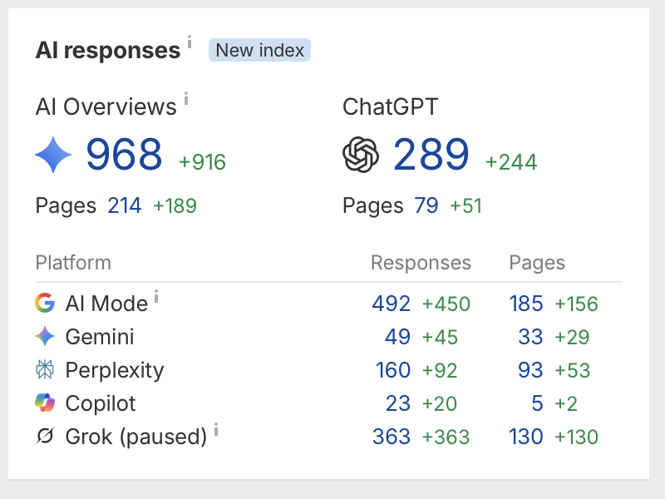
Task: Open the 79 pages under ChatGPT
Action: pyautogui.click(x=426, y=205)
